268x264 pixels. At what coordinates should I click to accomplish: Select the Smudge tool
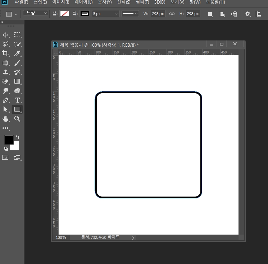[5, 91]
